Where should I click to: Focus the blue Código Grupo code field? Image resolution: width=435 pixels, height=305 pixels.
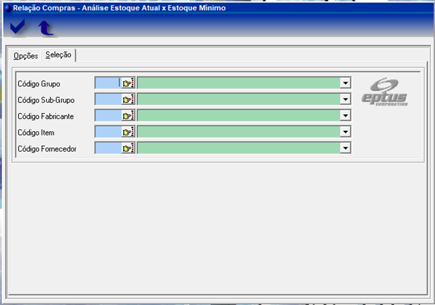[x=108, y=83]
